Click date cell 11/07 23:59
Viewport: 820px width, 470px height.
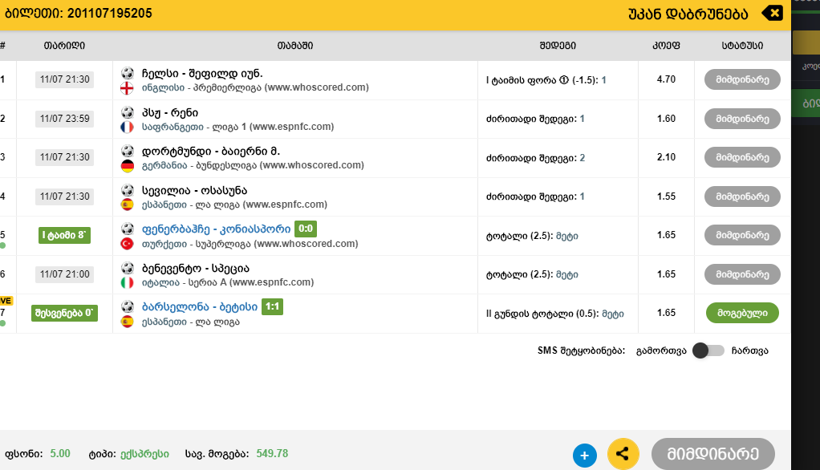click(x=64, y=119)
